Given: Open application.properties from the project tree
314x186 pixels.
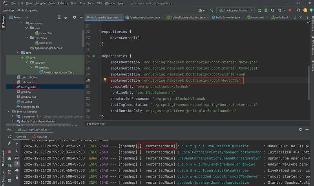Looking at the screenshot, I should tap(48, 48).
